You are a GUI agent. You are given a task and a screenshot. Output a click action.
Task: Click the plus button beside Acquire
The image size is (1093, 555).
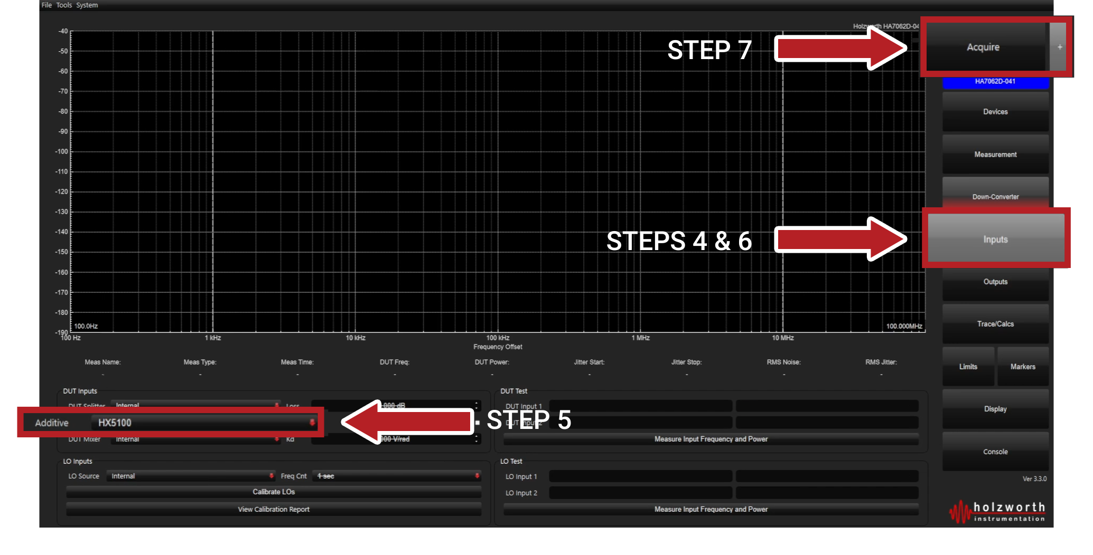[x=1059, y=47]
